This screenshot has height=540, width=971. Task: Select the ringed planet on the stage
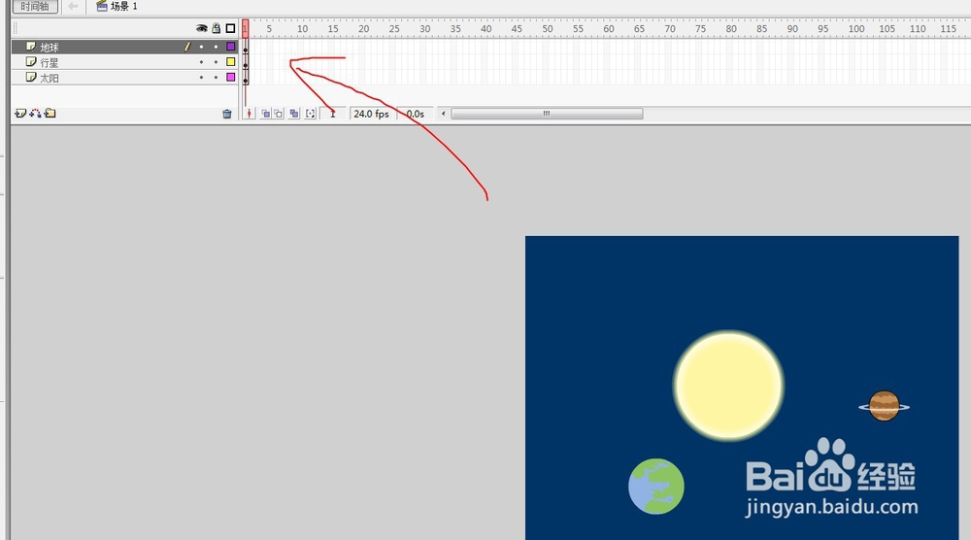[884, 406]
